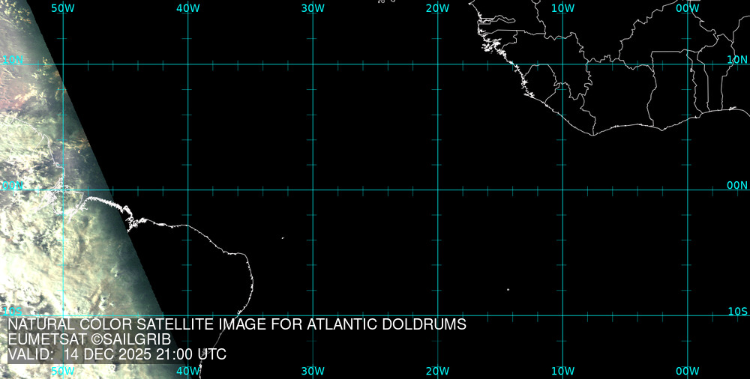Click the 20W longitude label at top
The height and width of the screenshot is (379, 750).
point(437,7)
